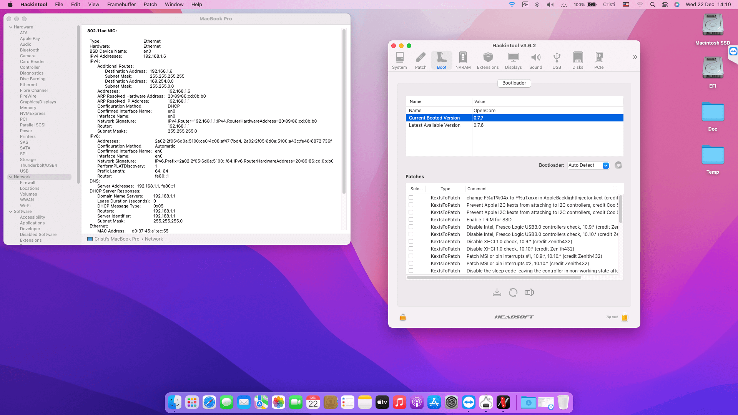Open Control Center in menu bar
738x415 pixels.
click(x=665, y=5)
